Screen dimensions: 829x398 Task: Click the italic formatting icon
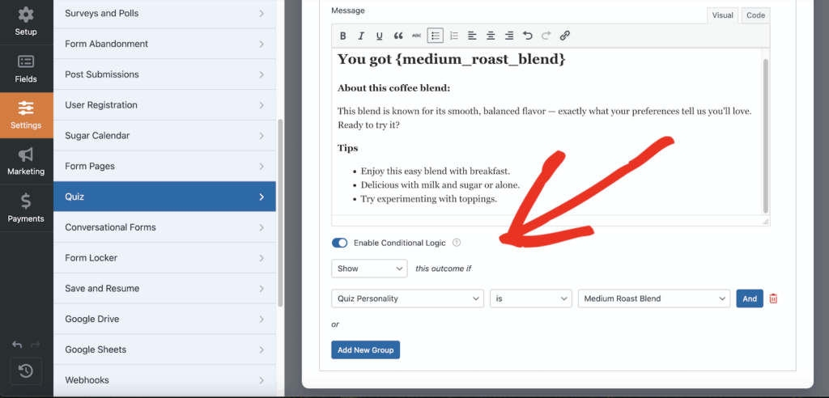click(361, 36)
